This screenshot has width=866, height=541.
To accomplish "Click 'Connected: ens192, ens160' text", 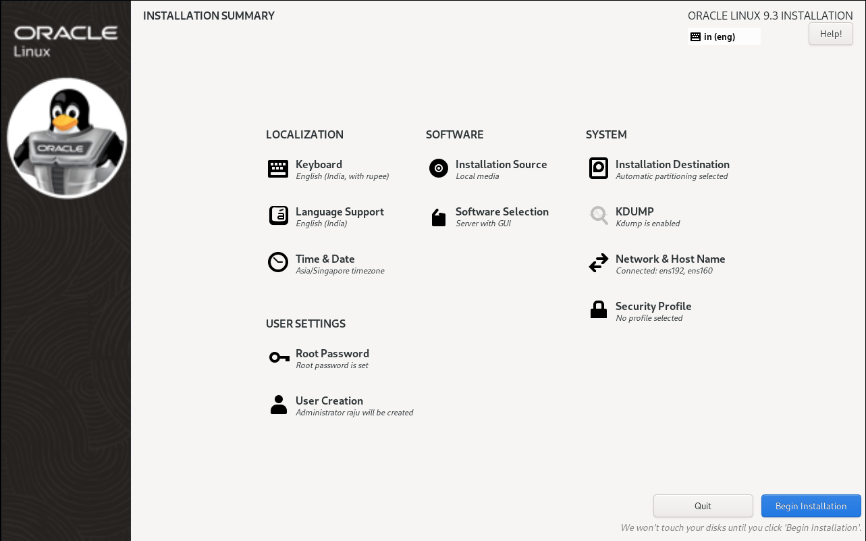I will coord(664,271).
